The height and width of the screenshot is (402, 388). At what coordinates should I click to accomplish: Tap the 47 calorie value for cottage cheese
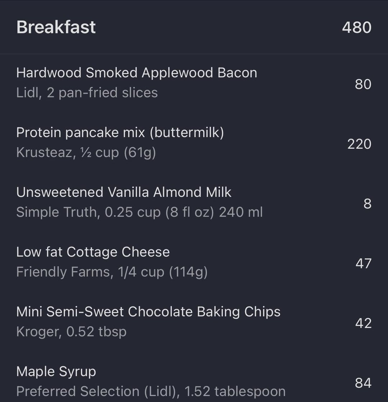363,263
